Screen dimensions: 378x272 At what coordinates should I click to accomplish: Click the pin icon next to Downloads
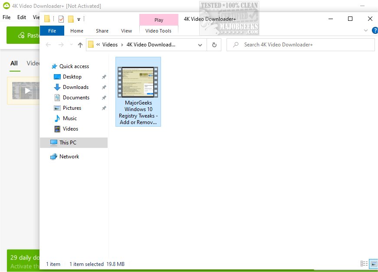click(x=104, y=87)
